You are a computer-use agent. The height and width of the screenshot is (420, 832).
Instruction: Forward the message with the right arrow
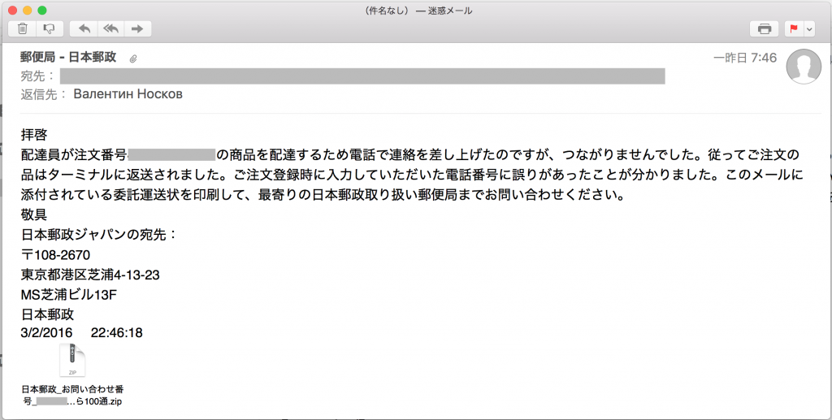137,28
